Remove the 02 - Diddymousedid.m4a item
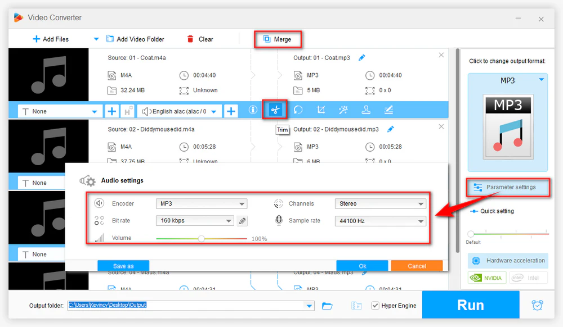This screenshot has width=563, height=327. [x=441, y=127]
